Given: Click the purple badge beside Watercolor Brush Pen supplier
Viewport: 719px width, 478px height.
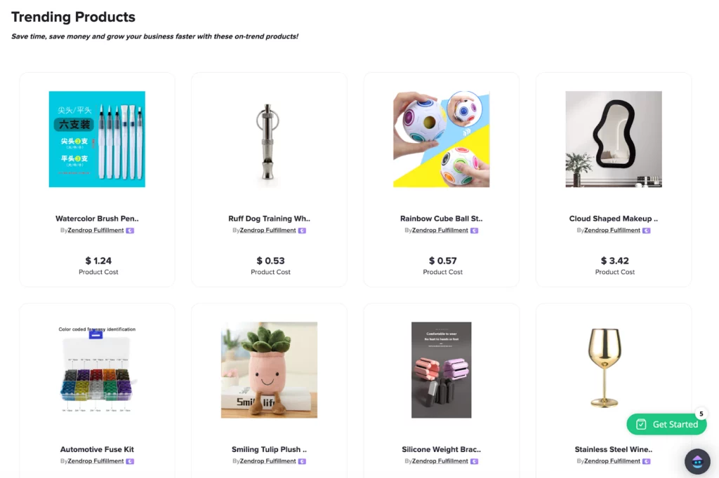Looking at the screenshot, I should [130, 231].
